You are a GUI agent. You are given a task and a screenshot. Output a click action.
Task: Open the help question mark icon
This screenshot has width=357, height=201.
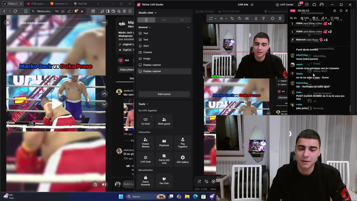[x=307, y=4]
